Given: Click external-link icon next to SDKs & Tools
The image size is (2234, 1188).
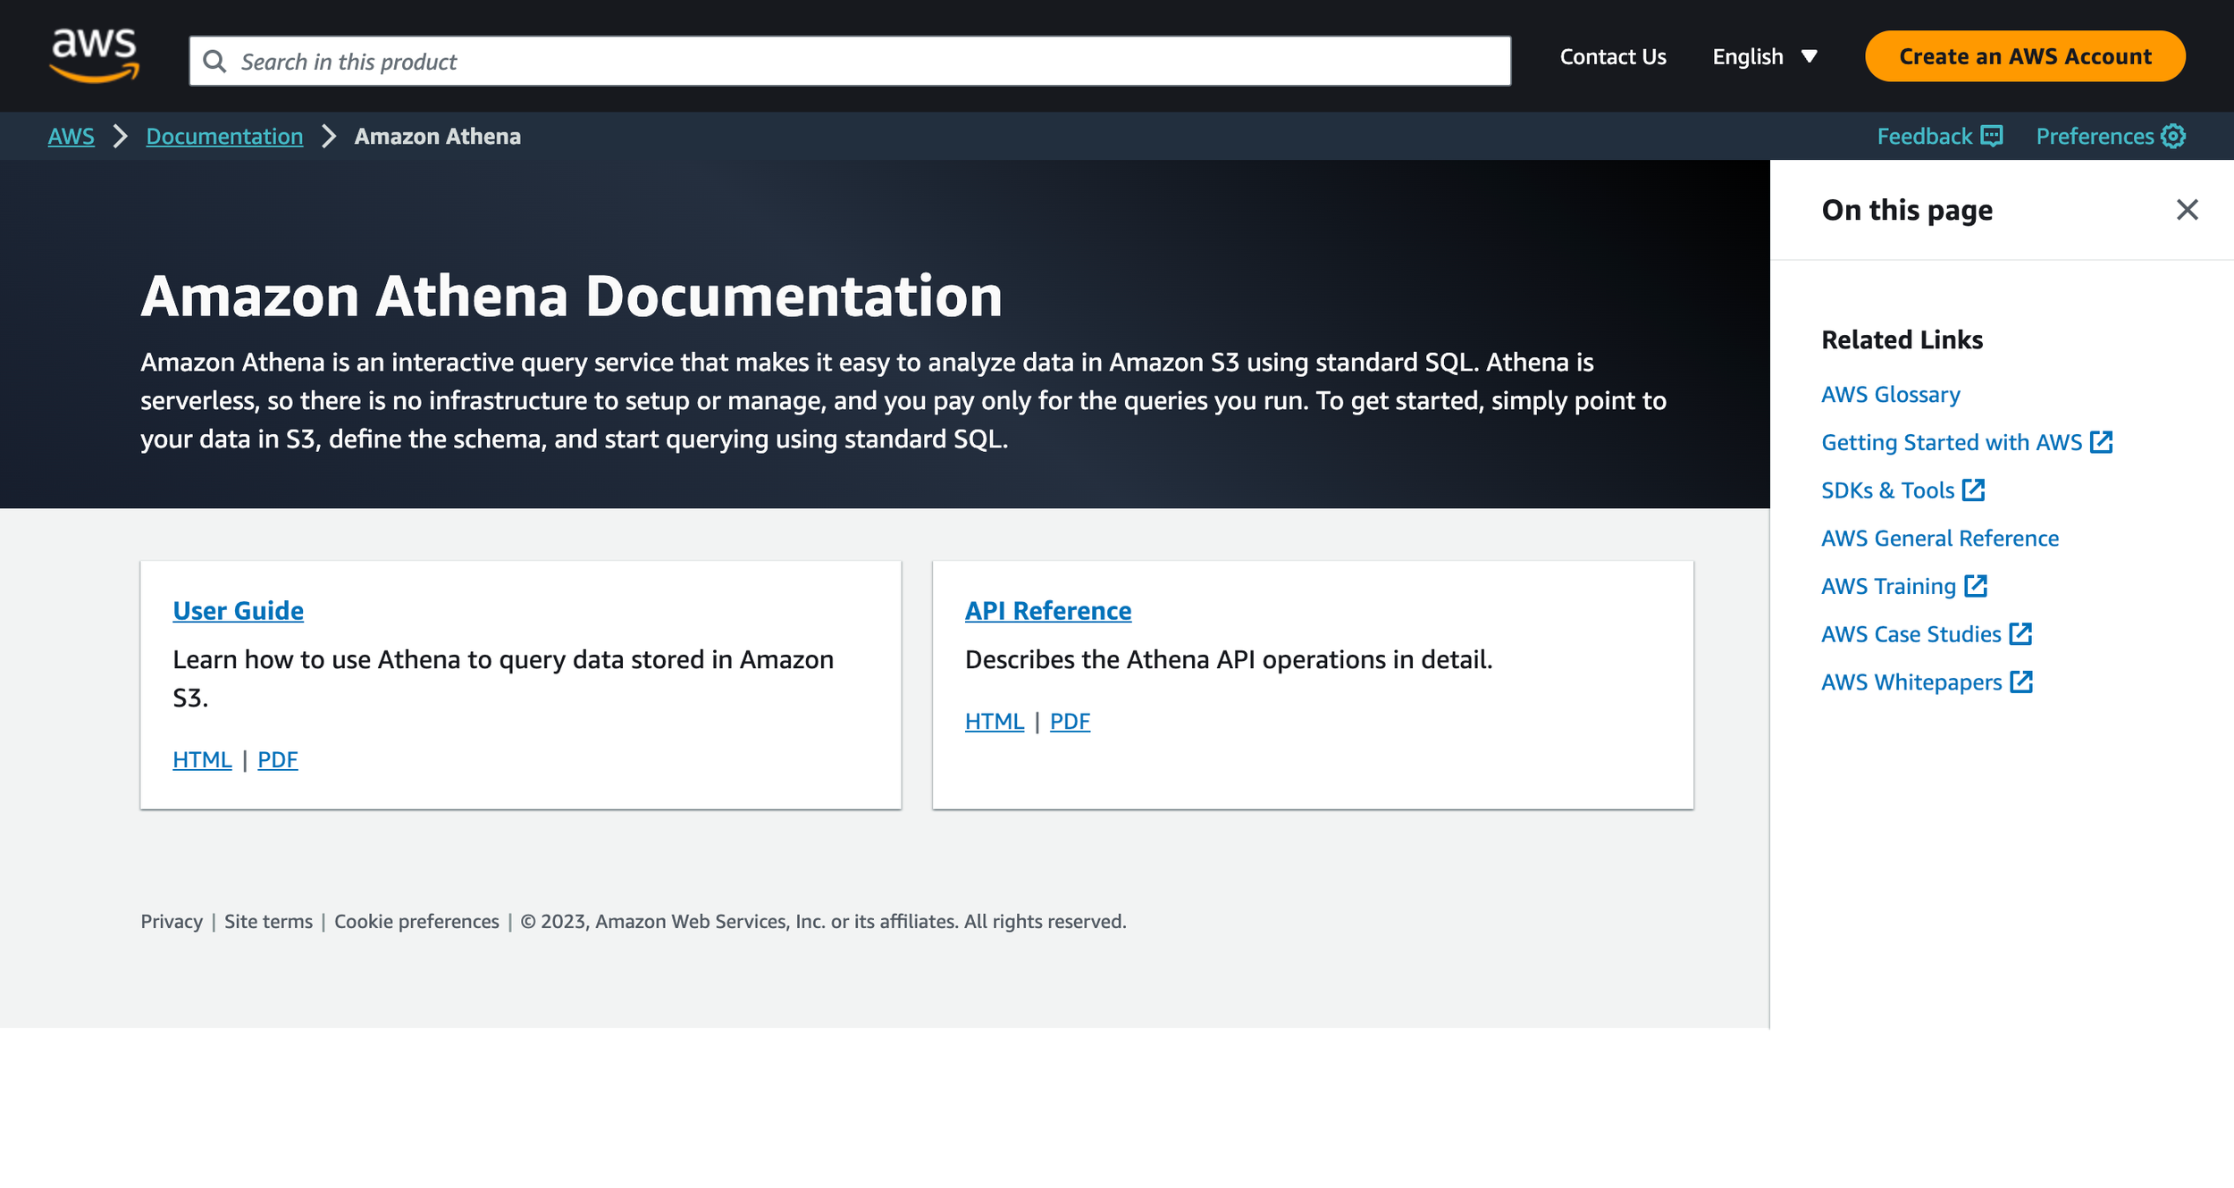Looking at the screenshot, I should pos(1974,490).
